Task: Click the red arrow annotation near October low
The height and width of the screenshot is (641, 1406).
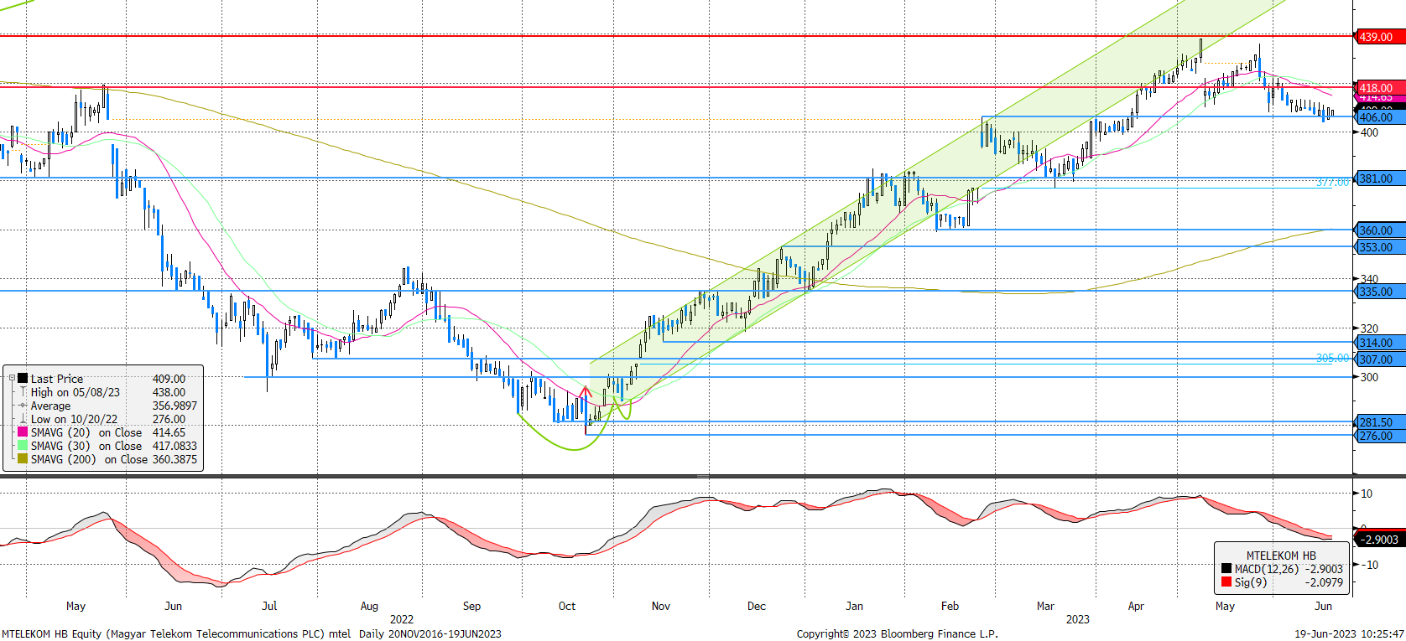Action: 586,393
